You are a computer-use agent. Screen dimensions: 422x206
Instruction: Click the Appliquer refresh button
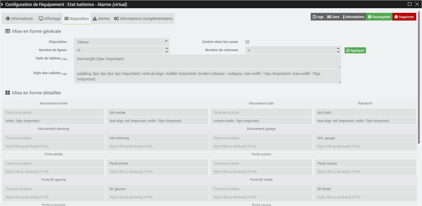tap(355, 51)
